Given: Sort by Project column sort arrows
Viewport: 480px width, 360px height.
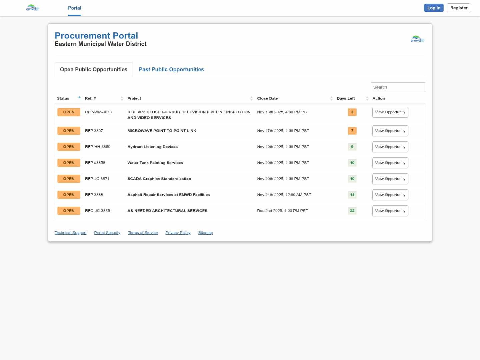Looking at the screenshot, I should 251,98.
